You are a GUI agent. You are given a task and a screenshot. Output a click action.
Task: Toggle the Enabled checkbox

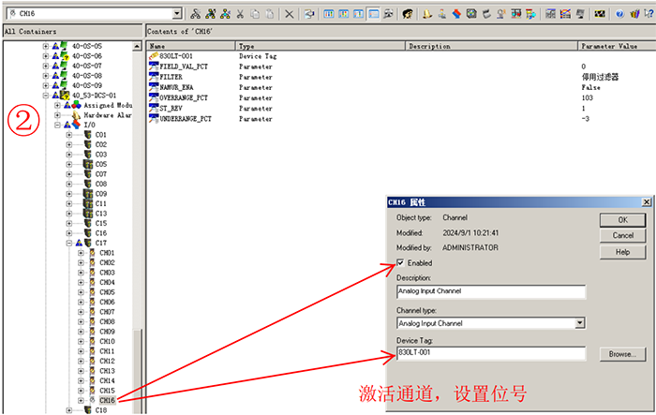point(403,263)
